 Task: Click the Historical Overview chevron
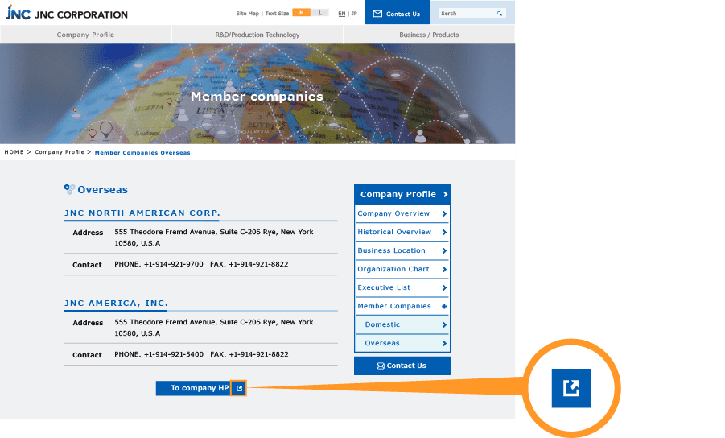[444, 232]
